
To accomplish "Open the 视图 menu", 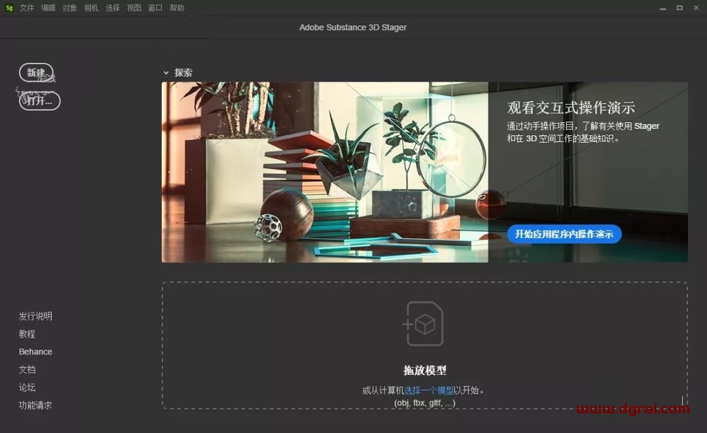I will pos(134,7).
